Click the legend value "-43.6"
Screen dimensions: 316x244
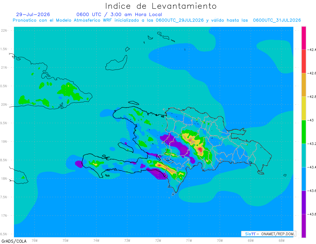point(312,190)
